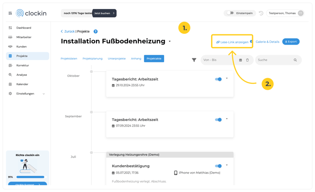Click the 29.10.2024 23:55 Uhr date
Screen dimensions: 315x192
[x=130, y=85]
